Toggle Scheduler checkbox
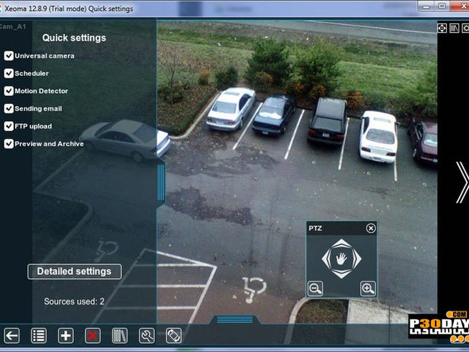Viewport: 469px width, 352px height. (x=9, y=73)
